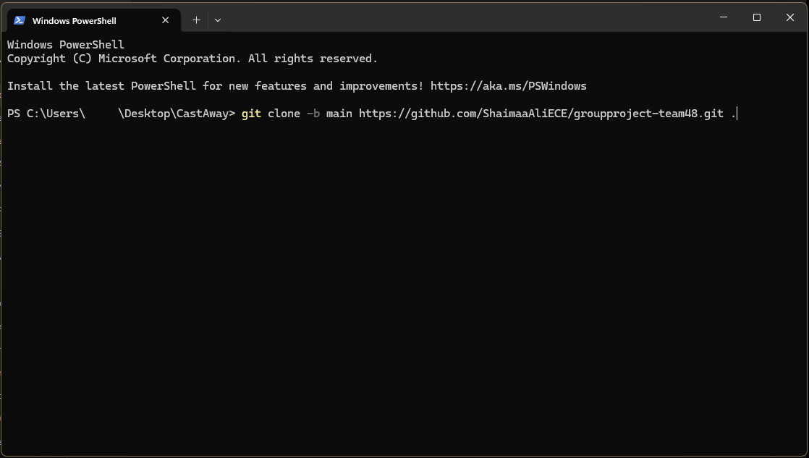Click the word 'clone' in the command
The width and height of the screenshot is (809, 458).
(x=284, y=114)
